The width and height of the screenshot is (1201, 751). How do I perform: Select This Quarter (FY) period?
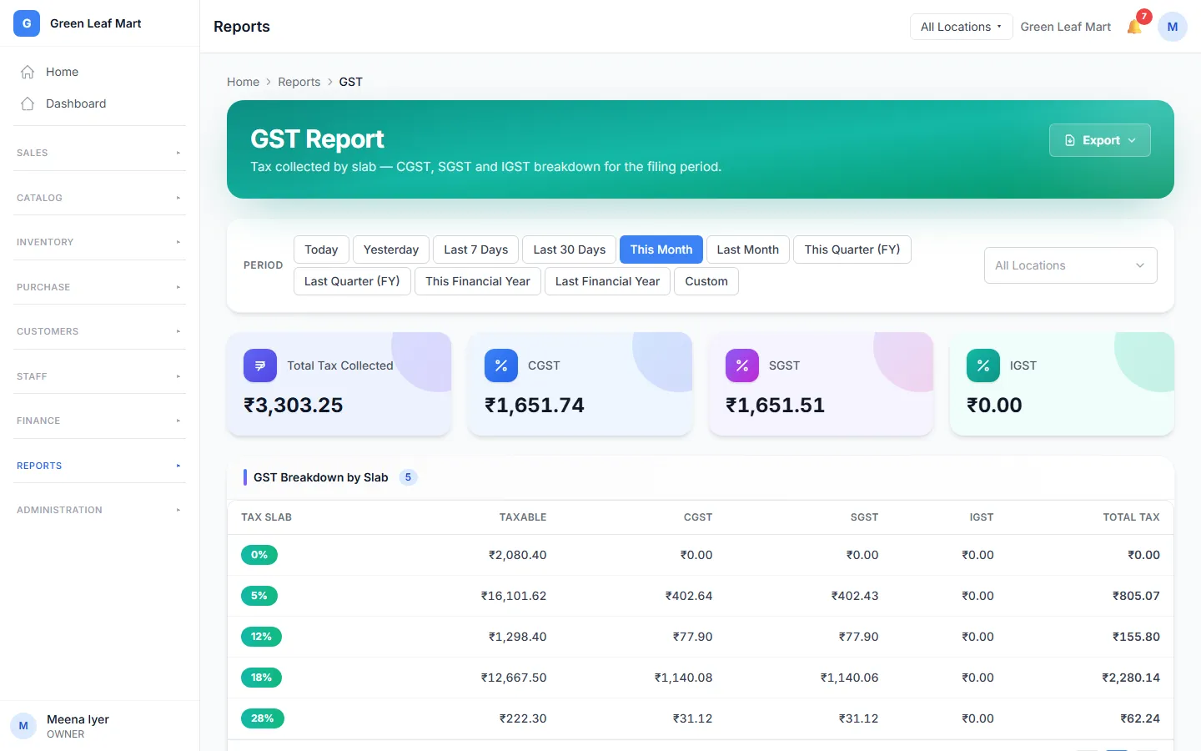[852, 249]
